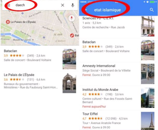The image size is (158, 130).
Task: Click 'Tour • Avenue Anatole France' text
Action: (101, 123)
